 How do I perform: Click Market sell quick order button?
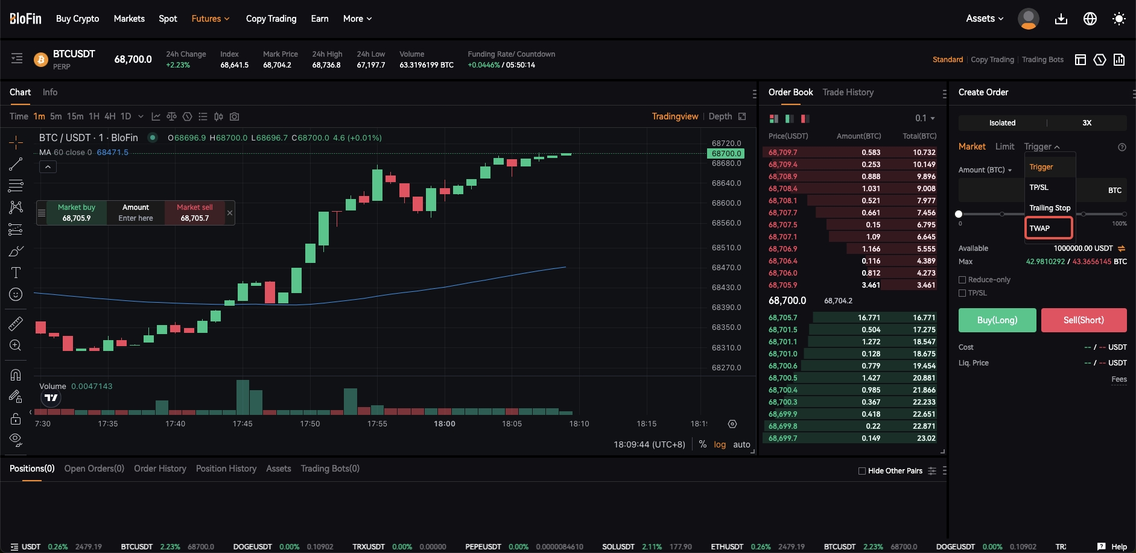(x=194, y=213)
